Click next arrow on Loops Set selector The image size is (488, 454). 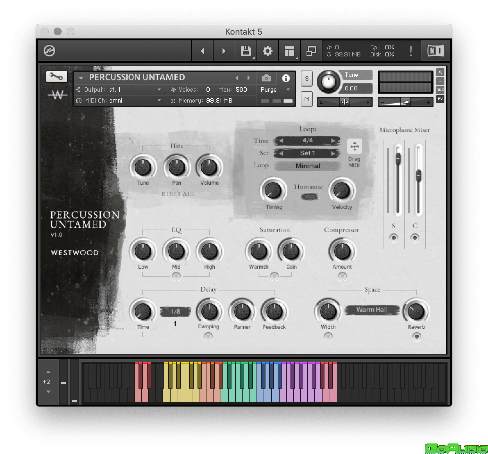coord(333,154)
